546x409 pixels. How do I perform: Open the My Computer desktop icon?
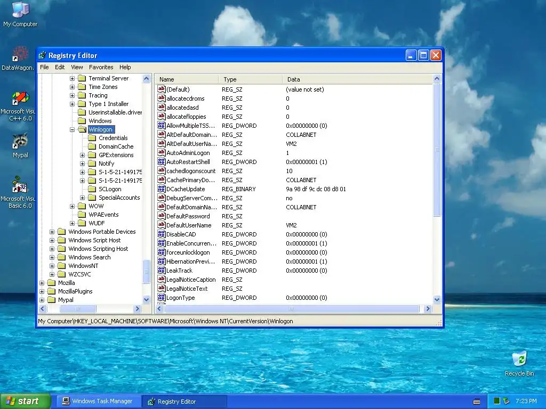pyautogui.click(x=20, y=14)
